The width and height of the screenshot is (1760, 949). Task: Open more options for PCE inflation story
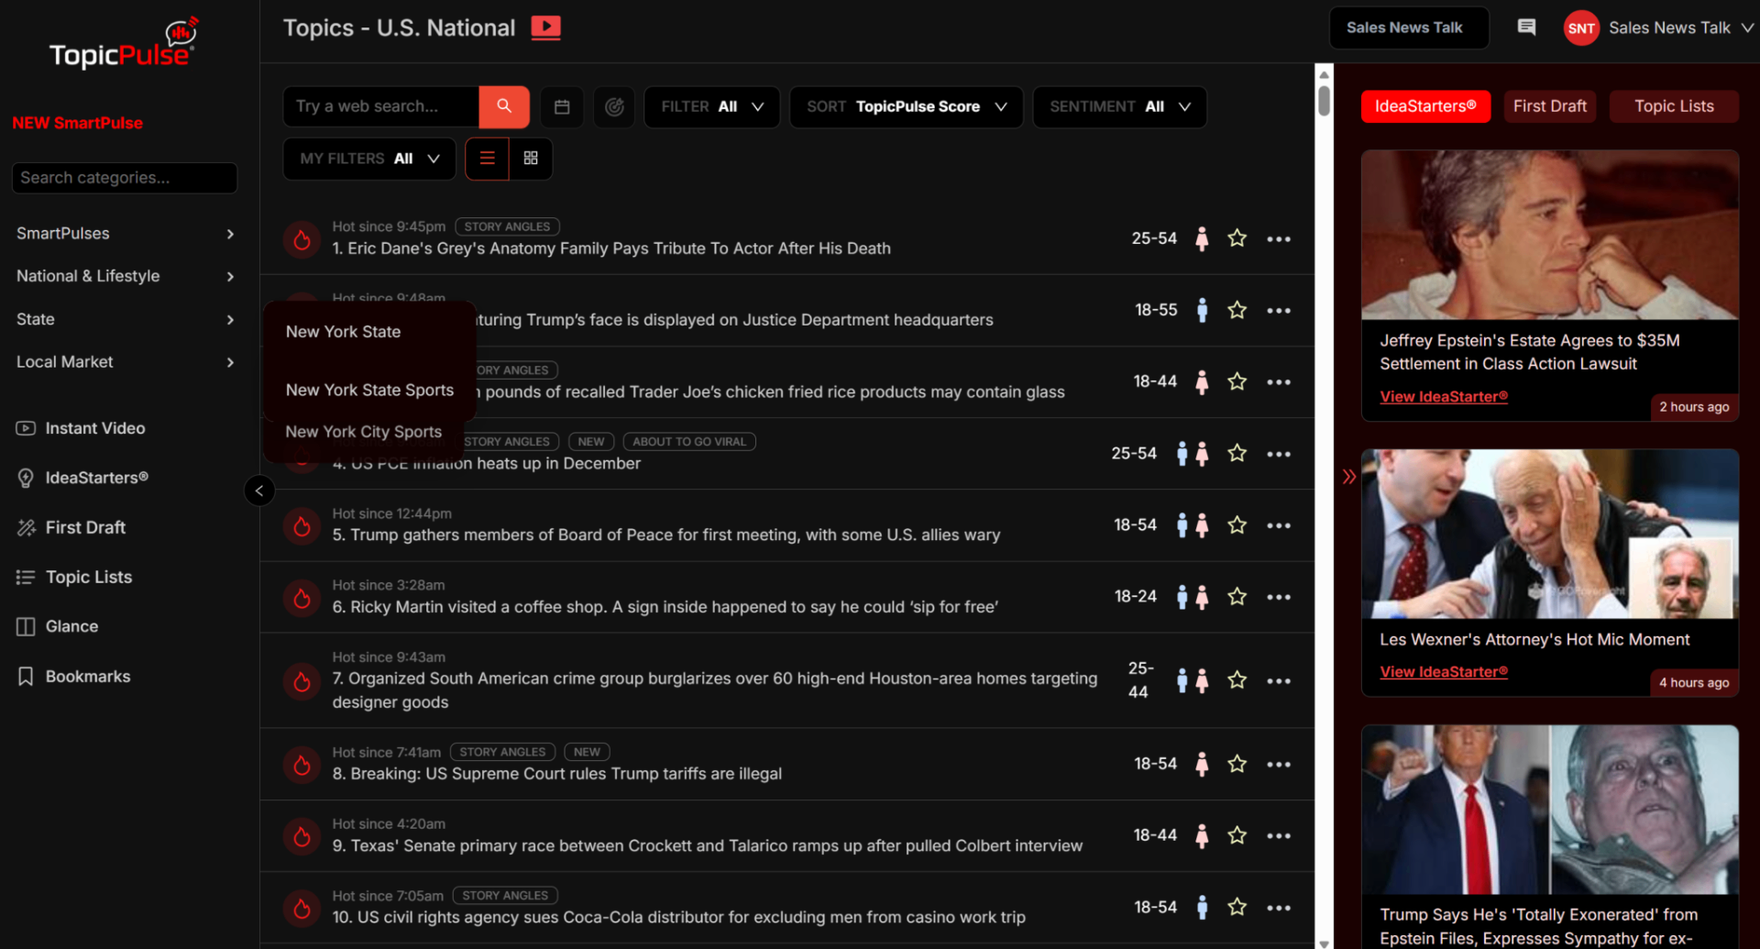1279,454
